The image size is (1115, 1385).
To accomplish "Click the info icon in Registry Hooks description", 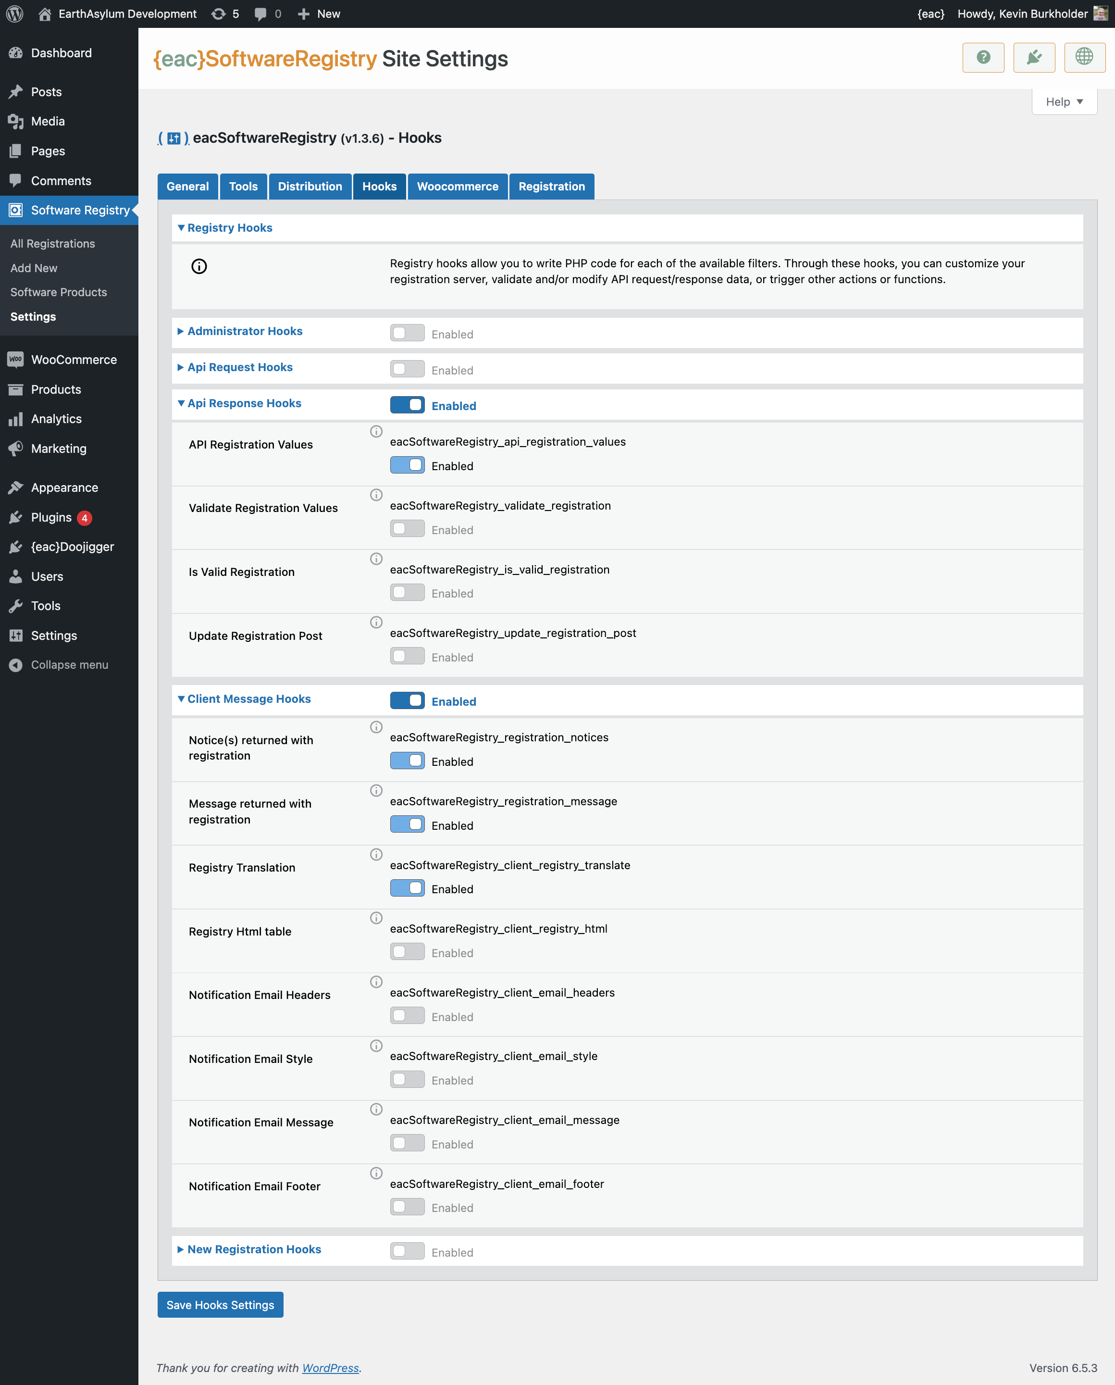I will (199, 266).
